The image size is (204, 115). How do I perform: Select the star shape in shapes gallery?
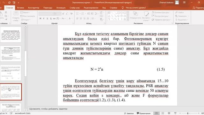125,19
